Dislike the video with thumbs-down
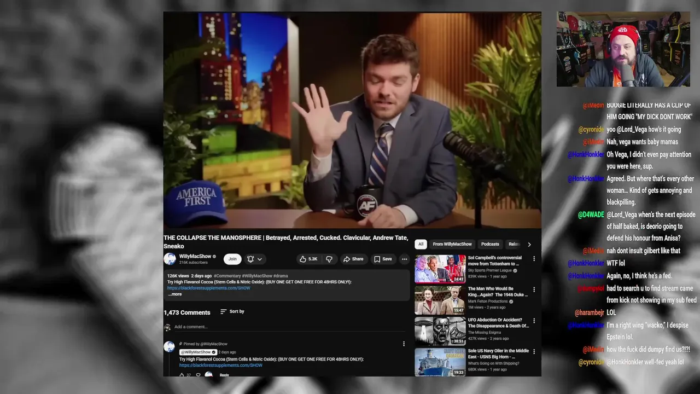Screen dimensions: 700x394 329,259
